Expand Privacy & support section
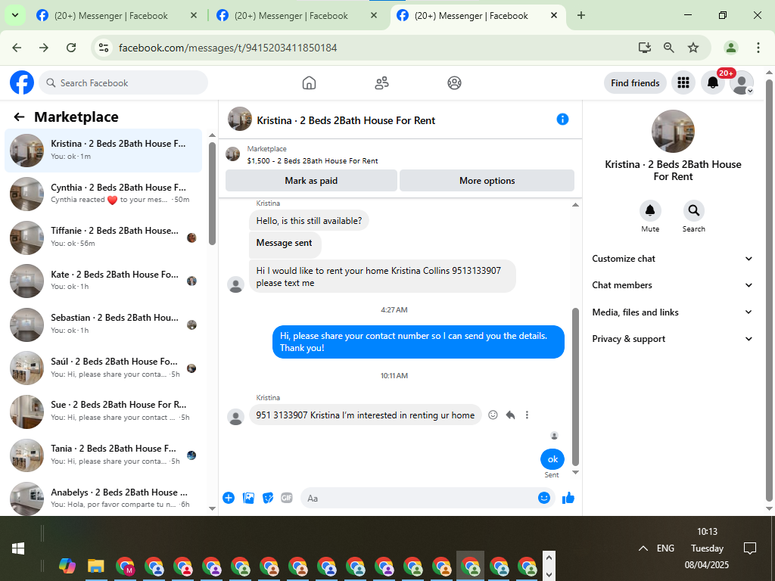775x581 pixels. 672,339
